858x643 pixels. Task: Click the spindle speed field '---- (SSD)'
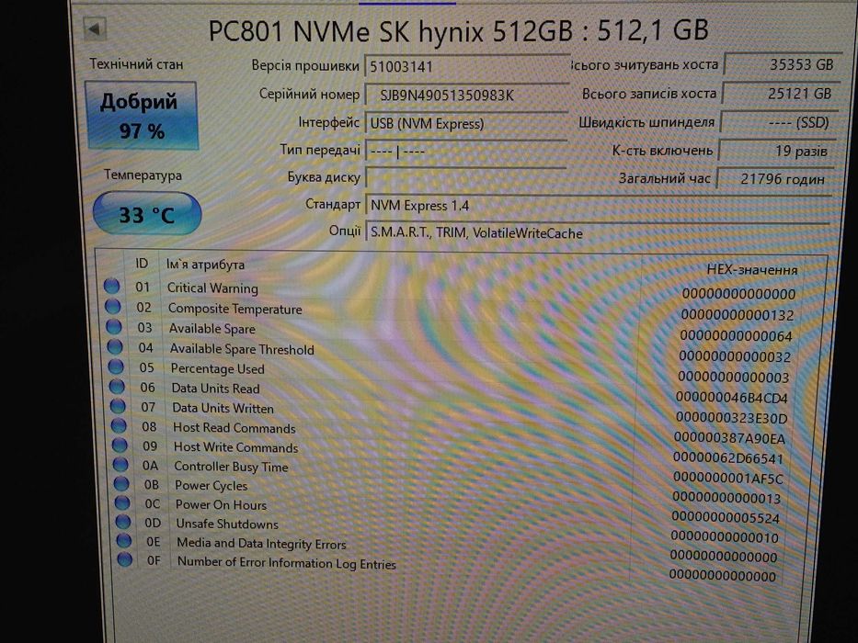[781, 122]
